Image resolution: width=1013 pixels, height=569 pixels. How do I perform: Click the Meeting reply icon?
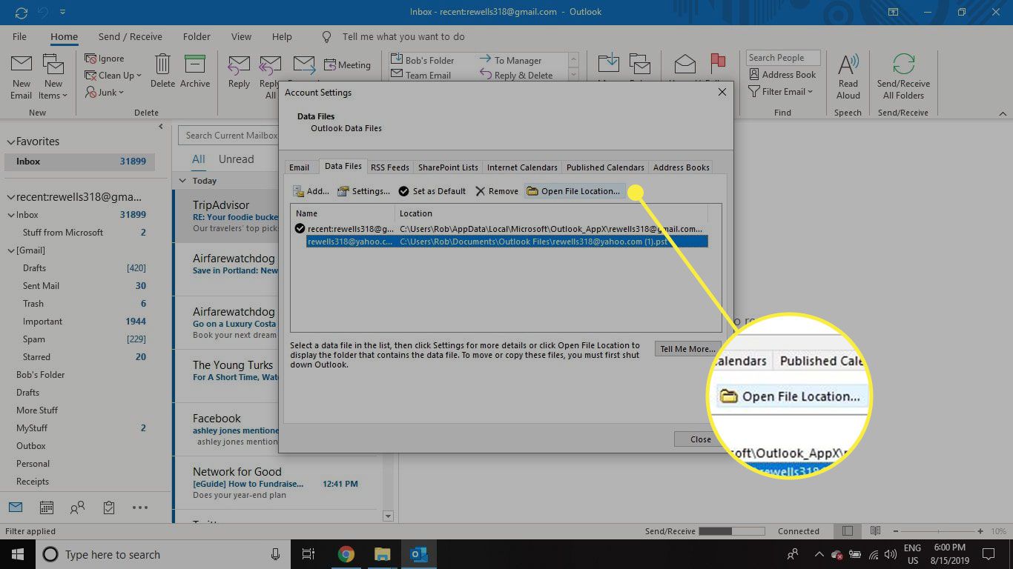pos(348,65)
